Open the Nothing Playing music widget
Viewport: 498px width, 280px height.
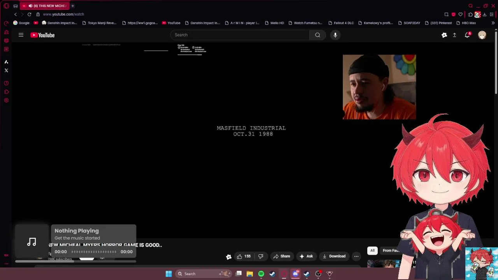[76, 242]
